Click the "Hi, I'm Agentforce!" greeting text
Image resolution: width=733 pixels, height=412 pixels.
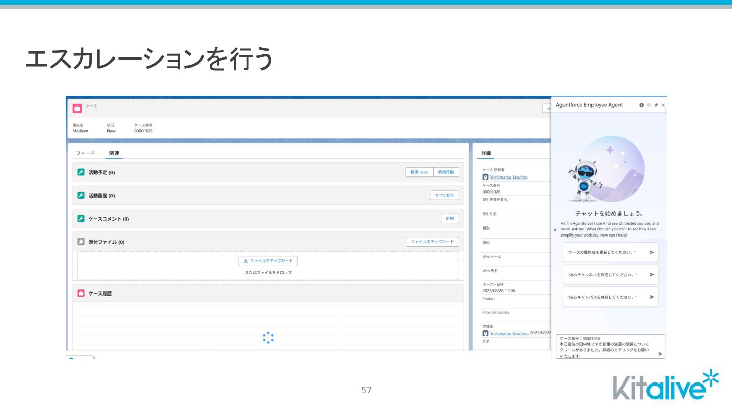[610, 229]
